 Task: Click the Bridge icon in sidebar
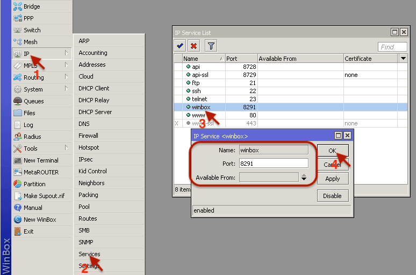pyautogui.click(x=18, y=6)
